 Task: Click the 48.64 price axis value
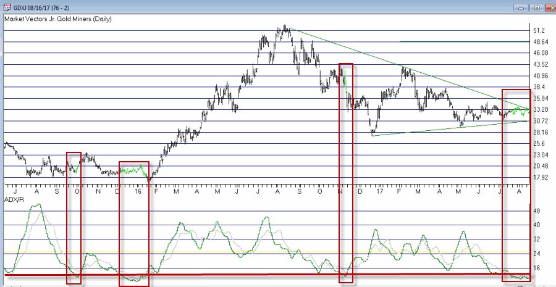(541, 42)
